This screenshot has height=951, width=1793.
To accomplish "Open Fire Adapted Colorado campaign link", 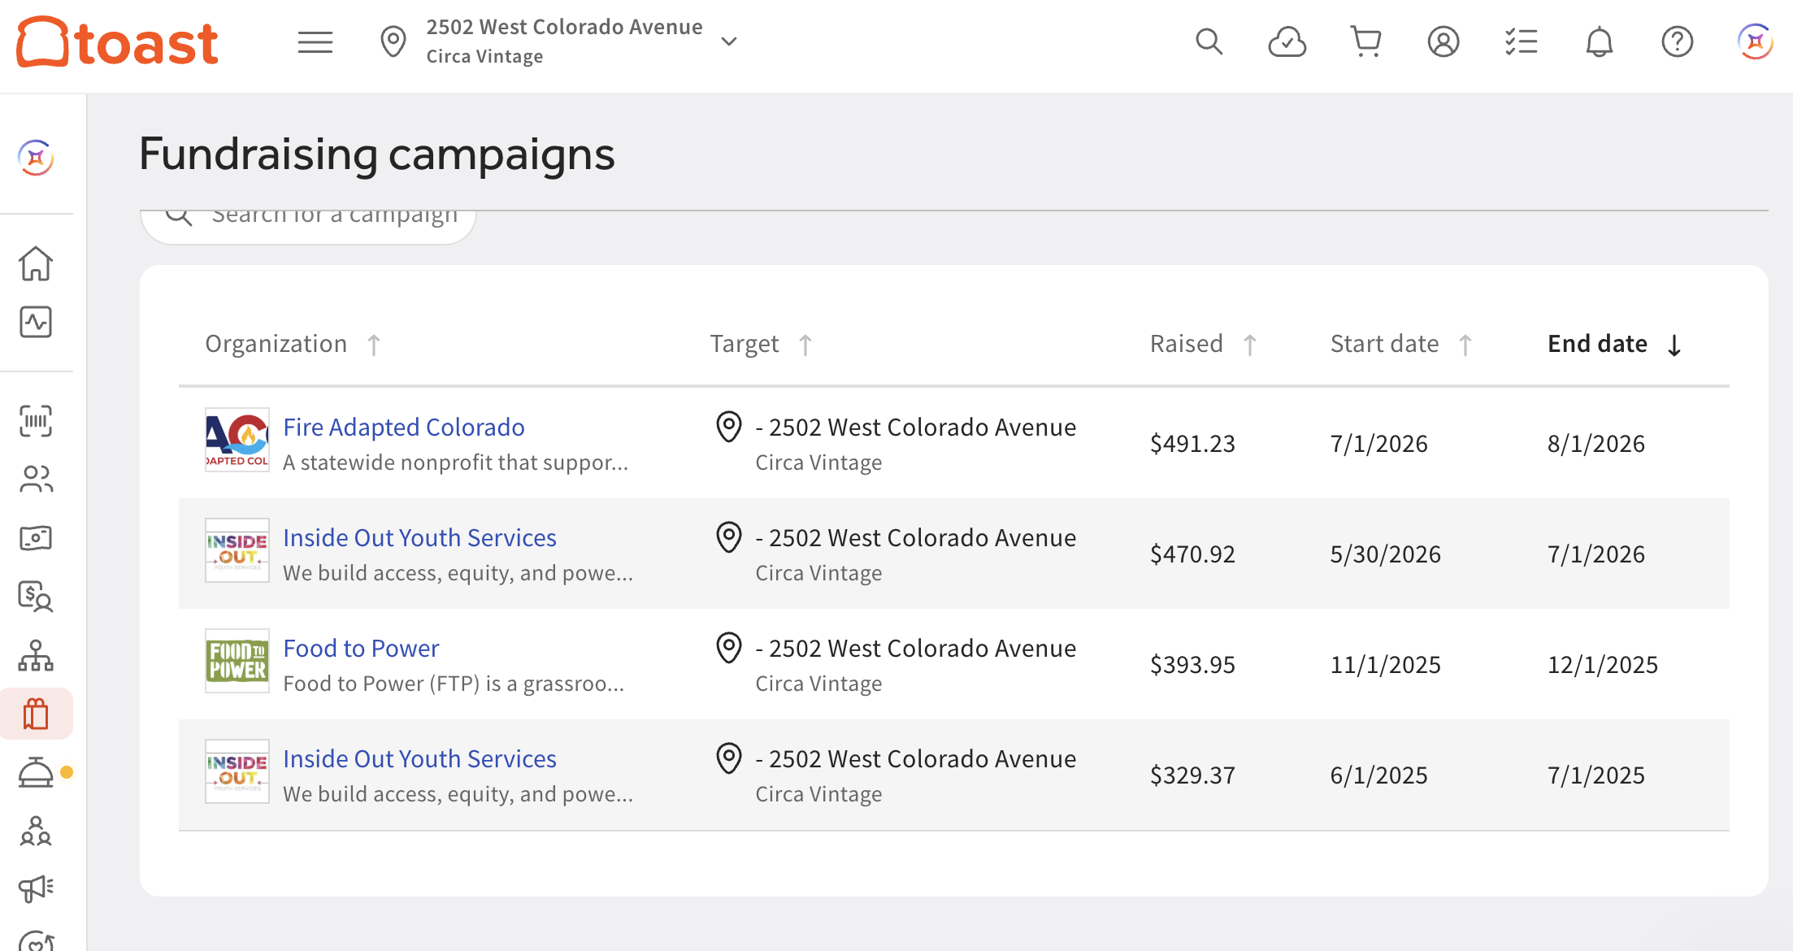I will click(x=404, y=427).
